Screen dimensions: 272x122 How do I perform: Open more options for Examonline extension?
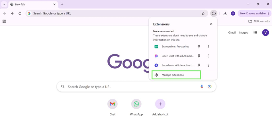point(208,47)
